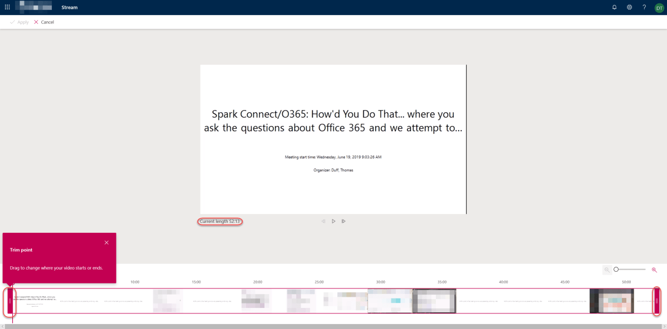
Task: Step the video forward one frame
Action: tap(344, 221)
